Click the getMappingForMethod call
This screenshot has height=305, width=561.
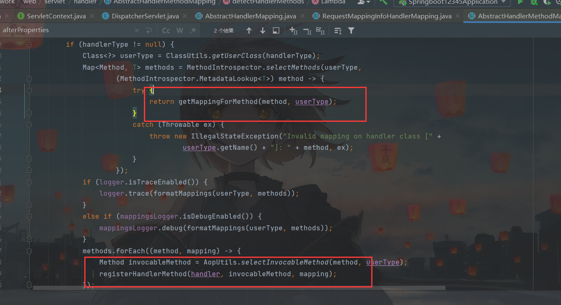[218, 101]
